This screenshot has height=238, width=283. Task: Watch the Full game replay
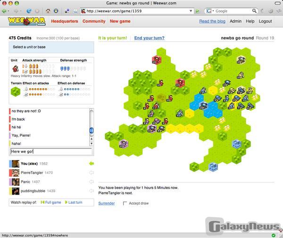pyautogui.click(x=51, y=202)
